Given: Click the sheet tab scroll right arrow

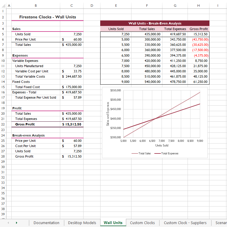Looking at the screenshot, I should tap(17, 223).
